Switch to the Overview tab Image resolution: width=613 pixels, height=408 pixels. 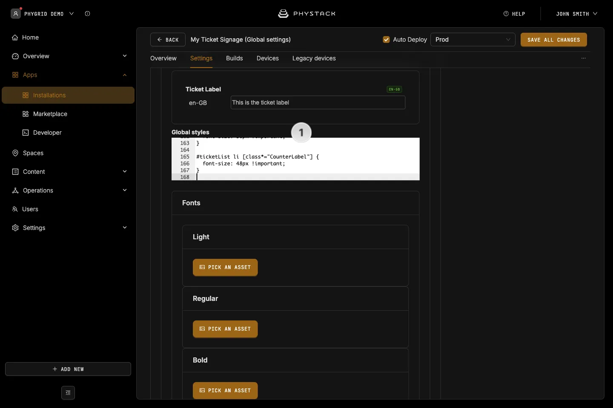(x=163, y=58)
